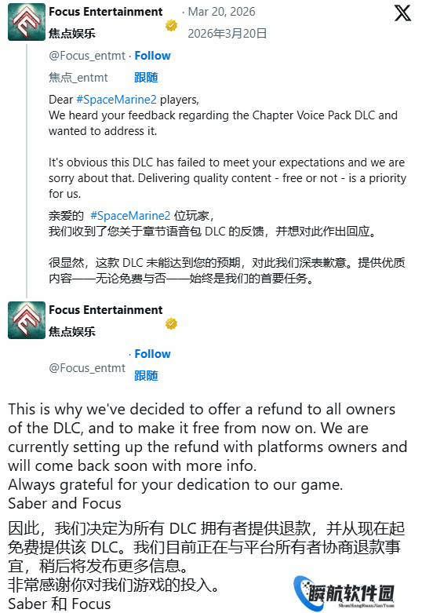The width and height of the screenshot is (422, 613).
Task: Click 跟随 under the reply tweet's Follow
Action: click(146, 376)
